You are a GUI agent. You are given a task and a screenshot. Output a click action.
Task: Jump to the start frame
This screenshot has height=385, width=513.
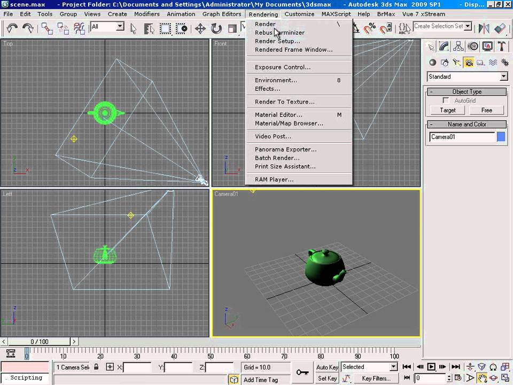pyautogui.click(x=407, y=367)
